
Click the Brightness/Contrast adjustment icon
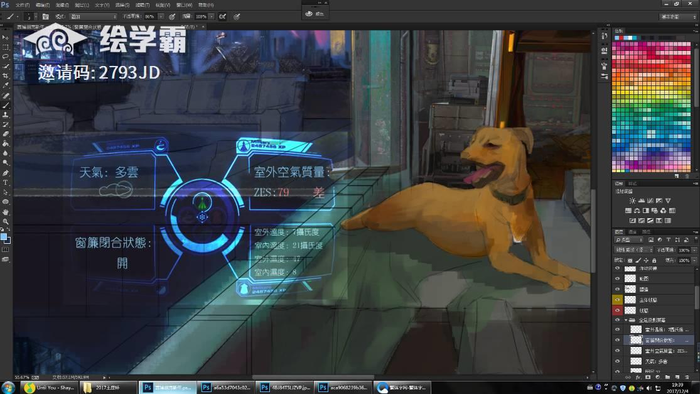point(632,201)
